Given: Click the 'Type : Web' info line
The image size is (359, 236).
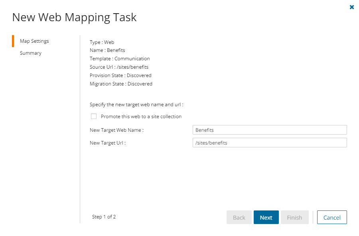Looking at the screenshot, I should (102, 42).
